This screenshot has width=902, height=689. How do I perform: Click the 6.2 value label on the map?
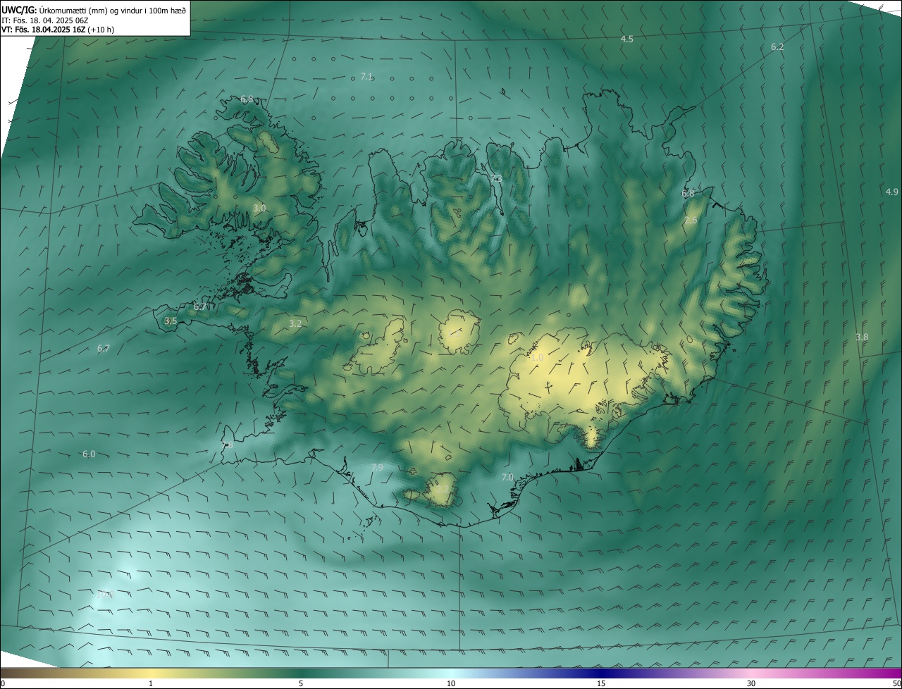(777, 47)
